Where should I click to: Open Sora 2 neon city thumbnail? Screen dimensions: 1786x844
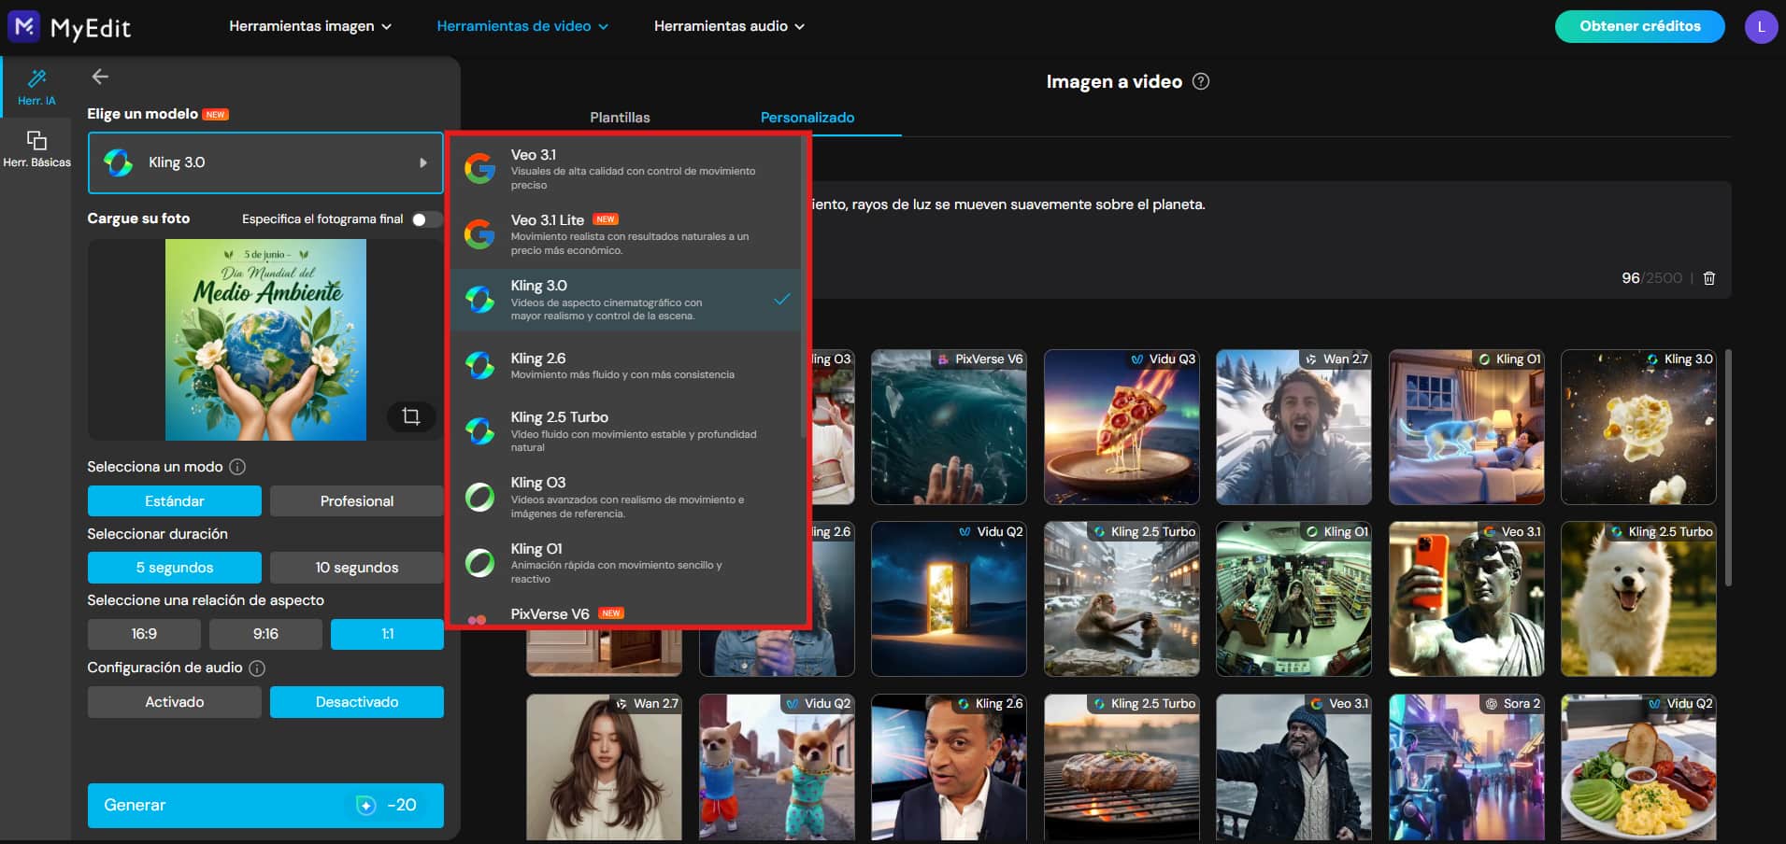coord(1466,767)
